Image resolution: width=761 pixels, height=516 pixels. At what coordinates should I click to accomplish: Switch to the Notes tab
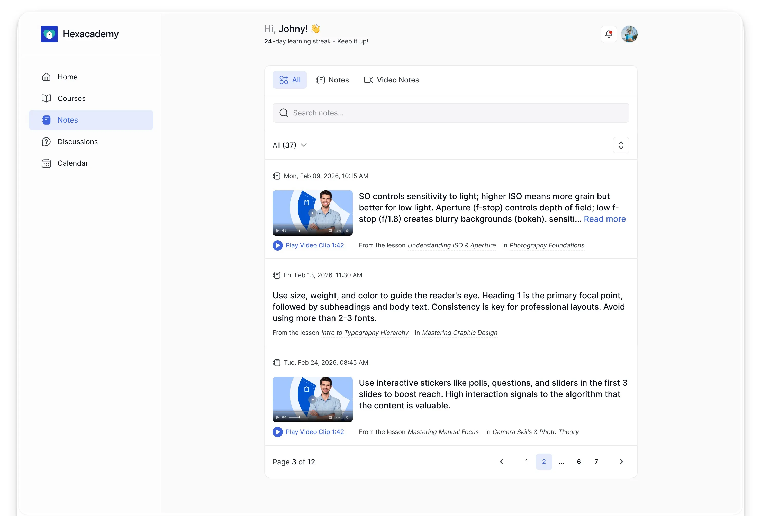pos(332,80)
